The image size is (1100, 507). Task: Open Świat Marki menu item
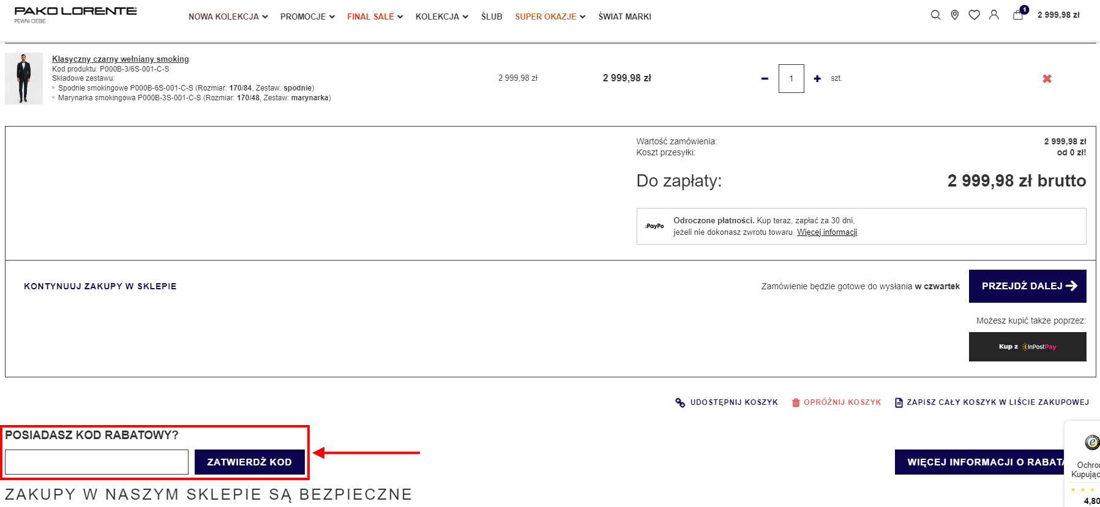click(624, 17)
